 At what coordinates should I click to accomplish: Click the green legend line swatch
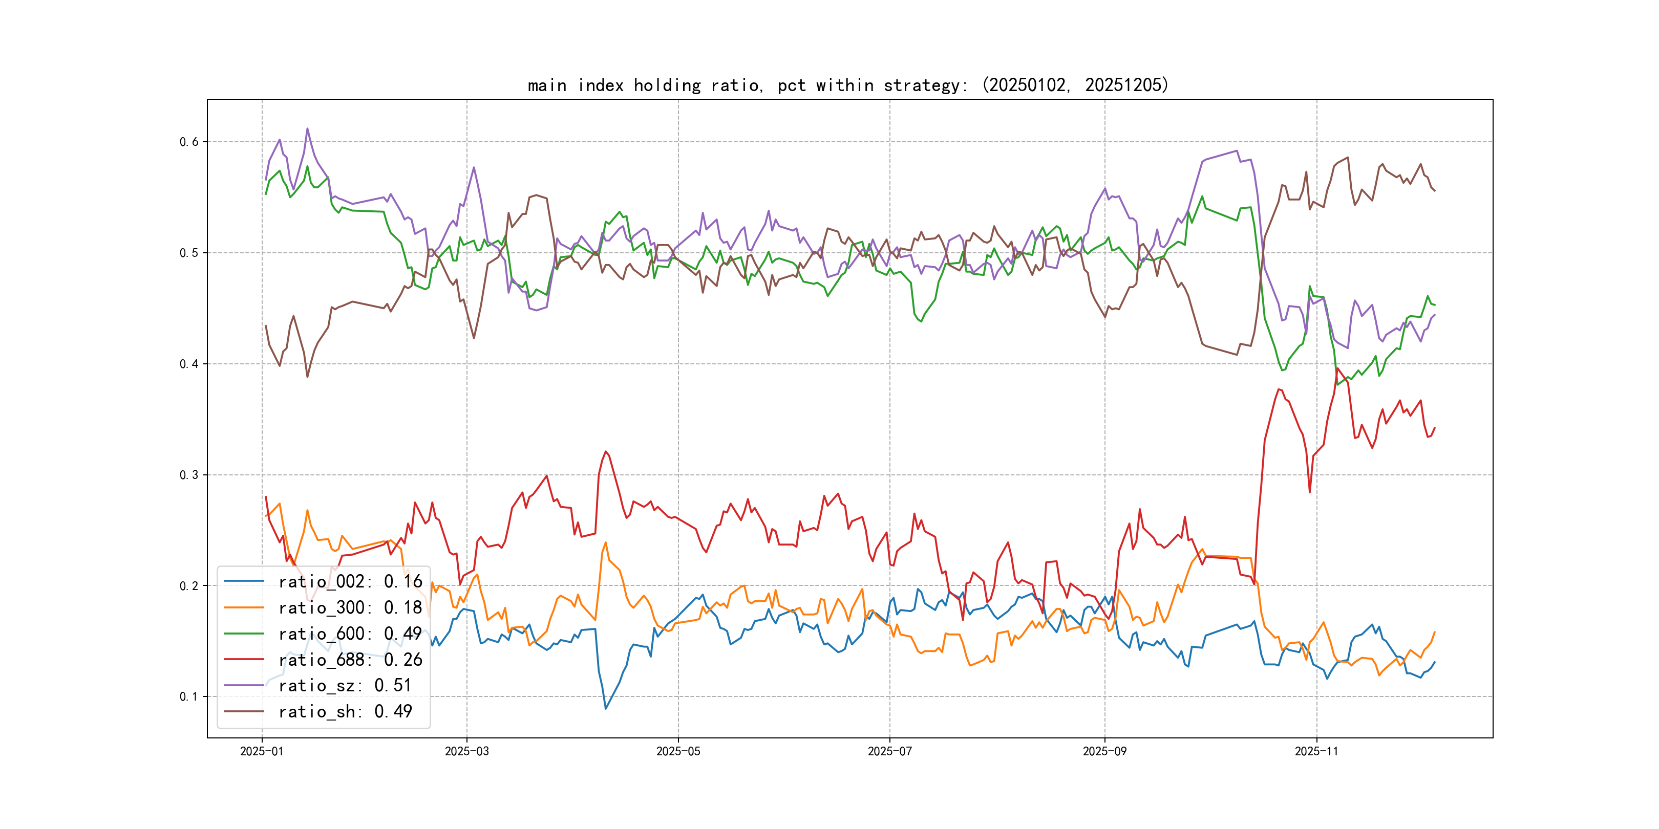pyautogui.click(x=244, y=634)
